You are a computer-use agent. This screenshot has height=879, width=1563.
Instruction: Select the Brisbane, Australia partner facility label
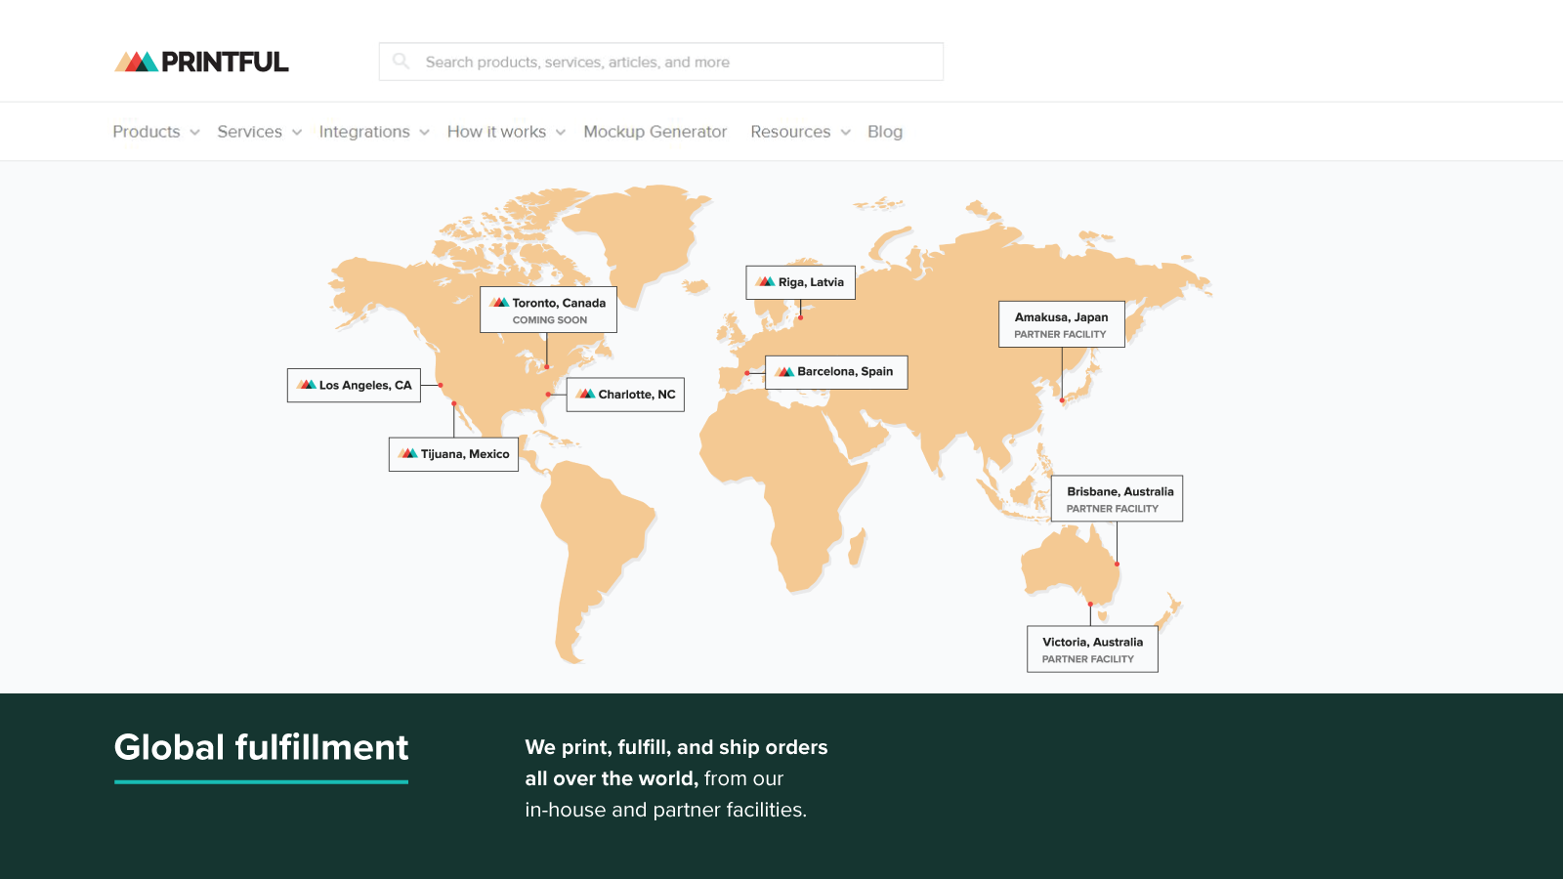pyautogui.click(x=1118, y=498)
